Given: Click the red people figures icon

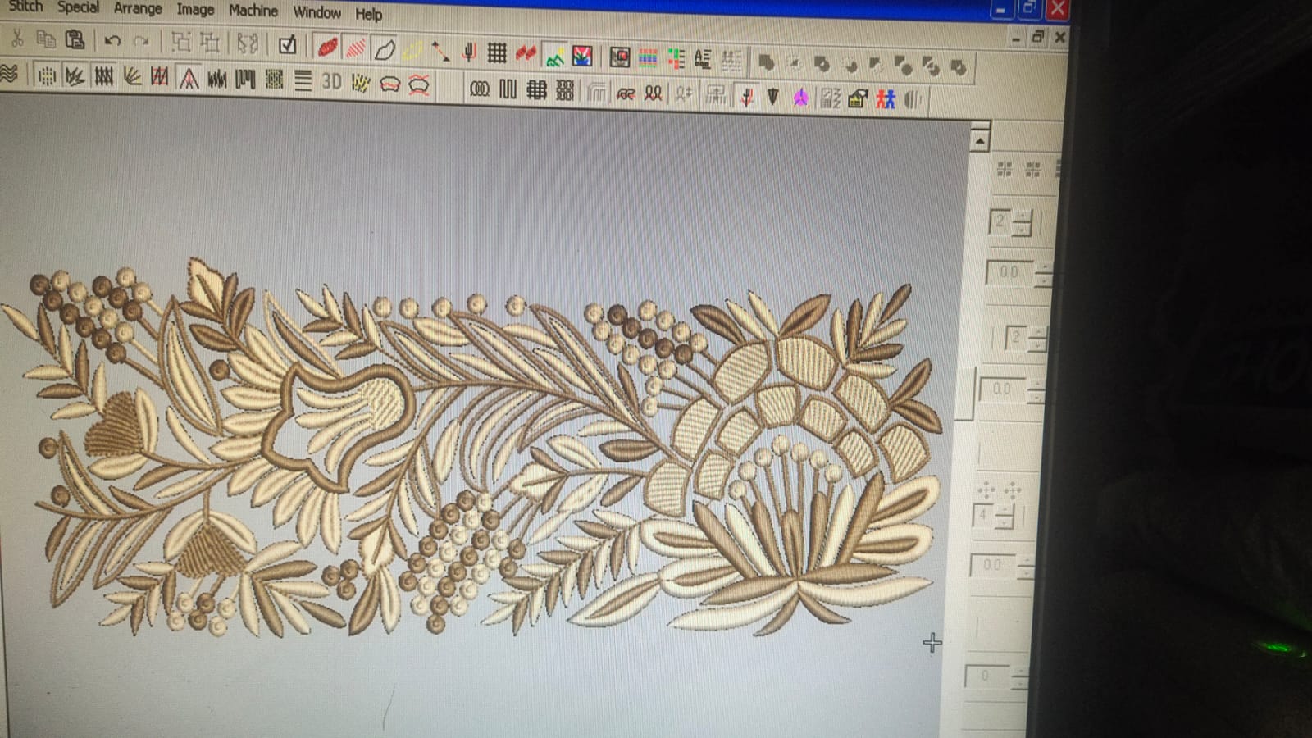Looking at the screenshot, I should click(885, 99).
